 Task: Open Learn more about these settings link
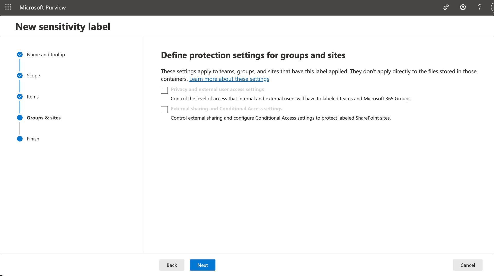click(229, 79)
